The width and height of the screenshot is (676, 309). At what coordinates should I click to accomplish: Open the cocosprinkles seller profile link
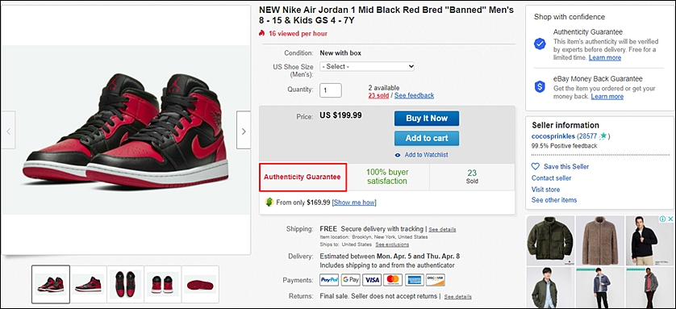(553, 136)
